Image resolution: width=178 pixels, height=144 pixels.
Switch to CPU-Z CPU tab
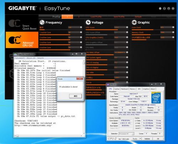(x=110, y=89)
